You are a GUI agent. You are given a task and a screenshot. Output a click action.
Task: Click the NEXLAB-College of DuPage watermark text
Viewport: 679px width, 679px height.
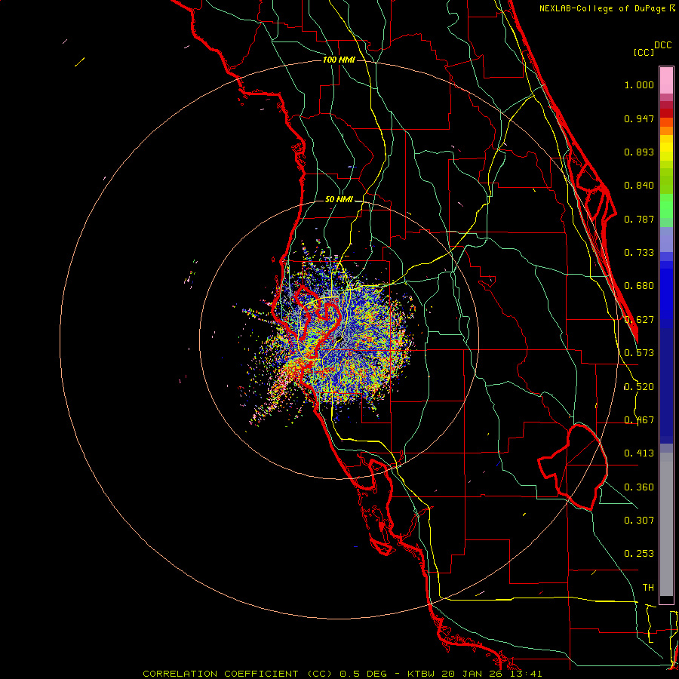click(x=607, y=8)
